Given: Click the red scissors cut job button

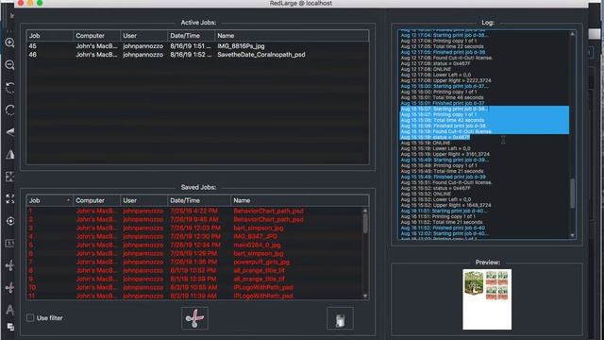Looking at the screenshot, I should [x=194, y=318].
